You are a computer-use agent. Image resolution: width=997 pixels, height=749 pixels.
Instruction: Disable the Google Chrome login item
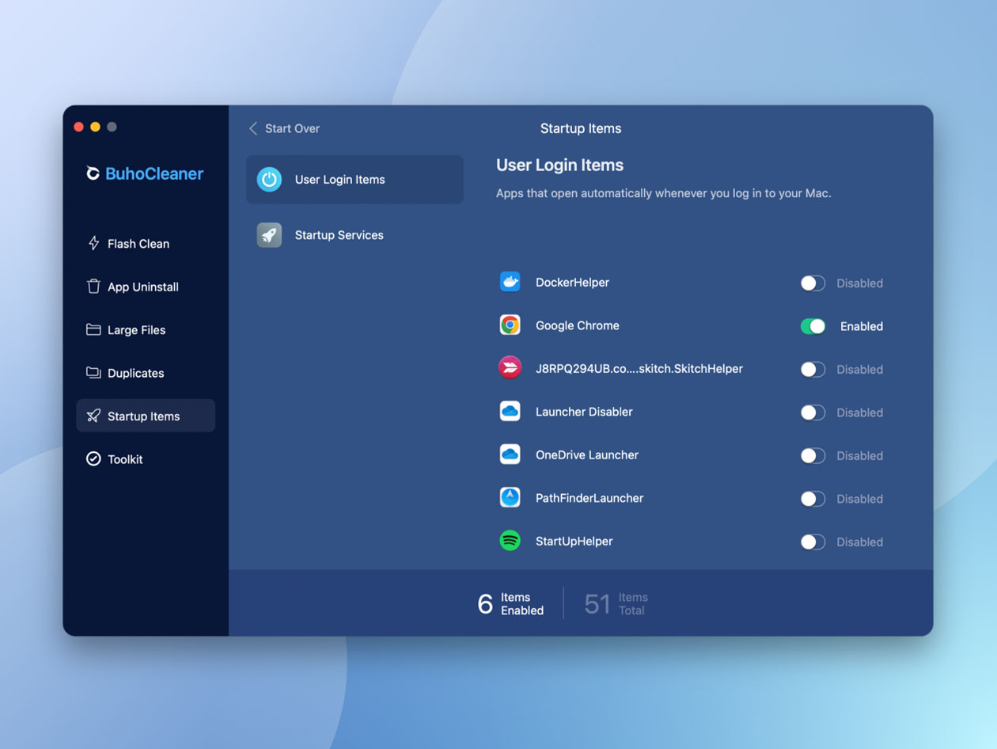tap(812, 325)
